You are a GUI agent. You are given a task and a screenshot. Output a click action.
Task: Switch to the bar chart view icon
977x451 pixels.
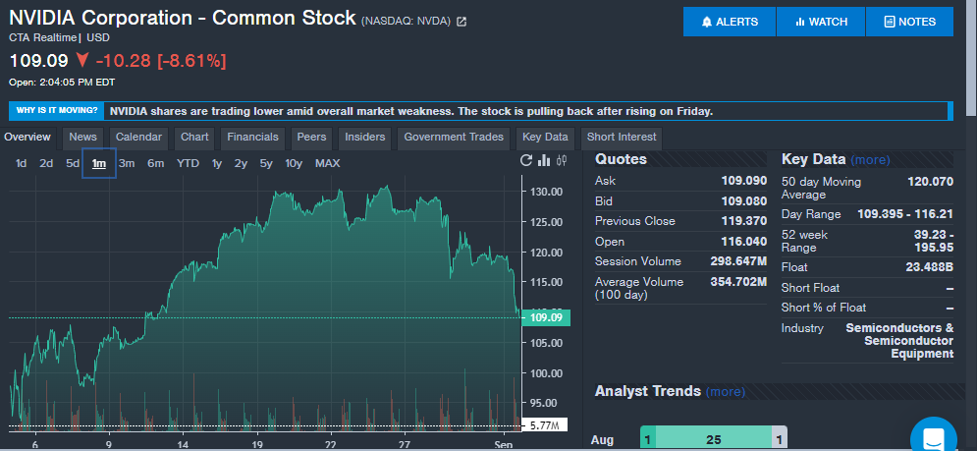pos(545,161)
